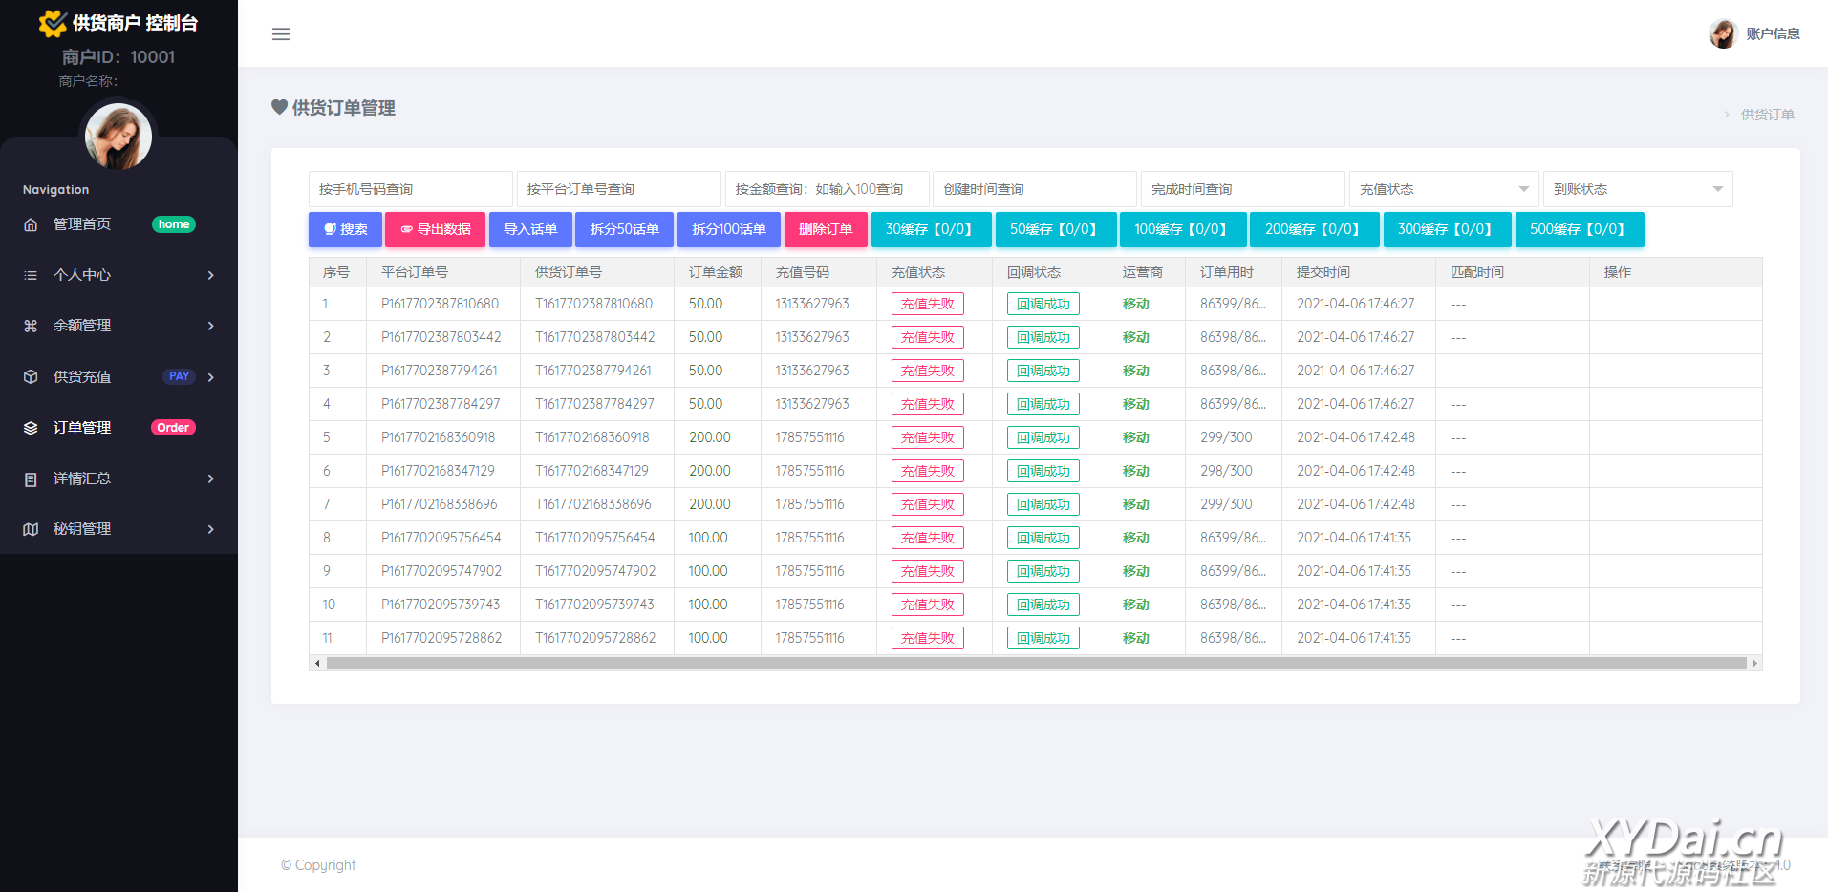Click the cube icon beside 供货充值
This screenshot has height=892, width=1828.
(x=31, y=377)
